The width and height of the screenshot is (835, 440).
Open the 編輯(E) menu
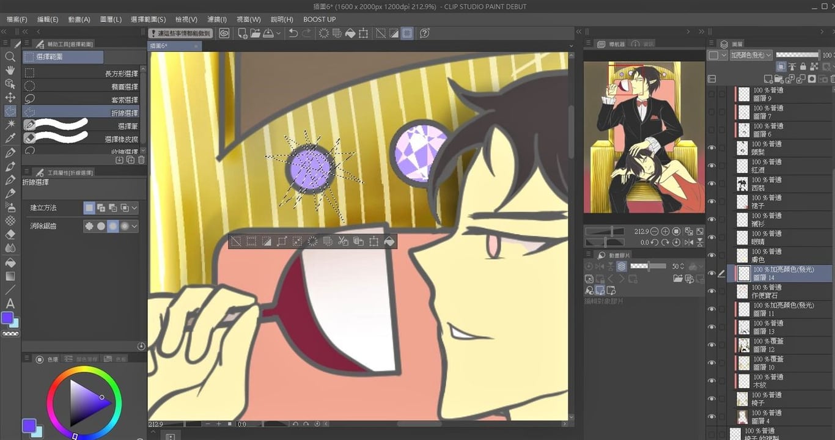click(48, 20)
